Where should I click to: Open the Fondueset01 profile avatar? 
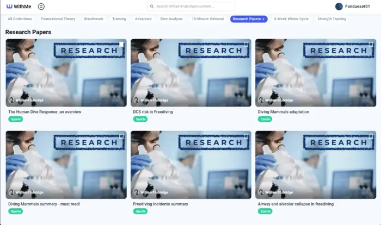click(339, 7)
